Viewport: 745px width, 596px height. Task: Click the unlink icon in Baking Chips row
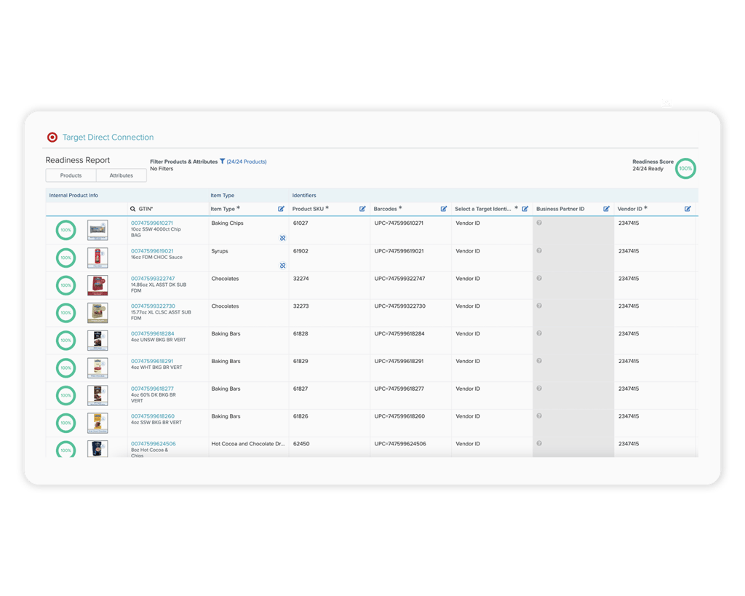[283, 238]
